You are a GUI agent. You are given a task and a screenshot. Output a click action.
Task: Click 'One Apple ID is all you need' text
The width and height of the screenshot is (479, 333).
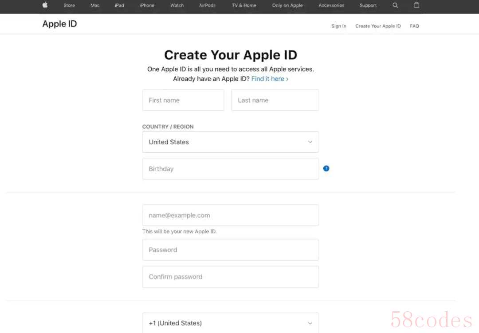click(231, 69)
